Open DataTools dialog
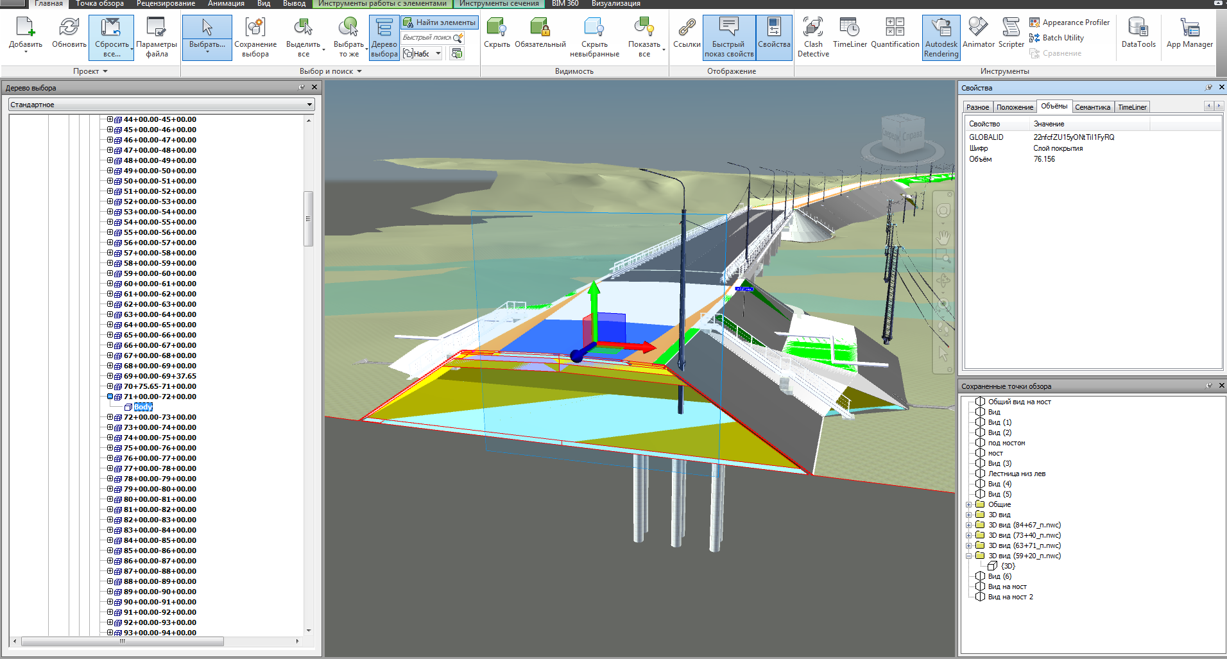Screen dimensions: 1227x659 click(x=1138, y=33)
